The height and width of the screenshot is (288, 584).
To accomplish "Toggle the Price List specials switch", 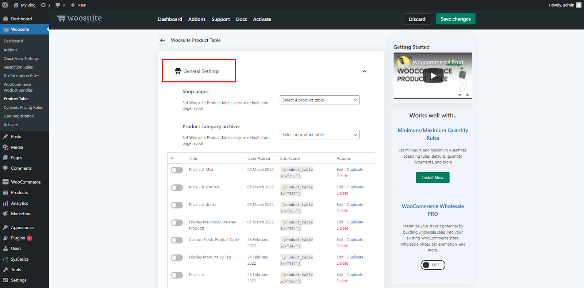I will (177, 188).
